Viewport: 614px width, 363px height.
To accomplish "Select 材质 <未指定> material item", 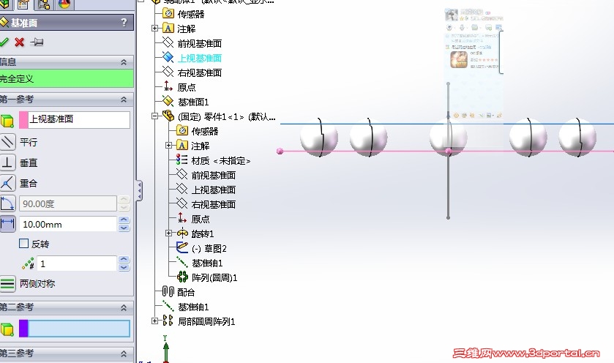I will 220,161.
